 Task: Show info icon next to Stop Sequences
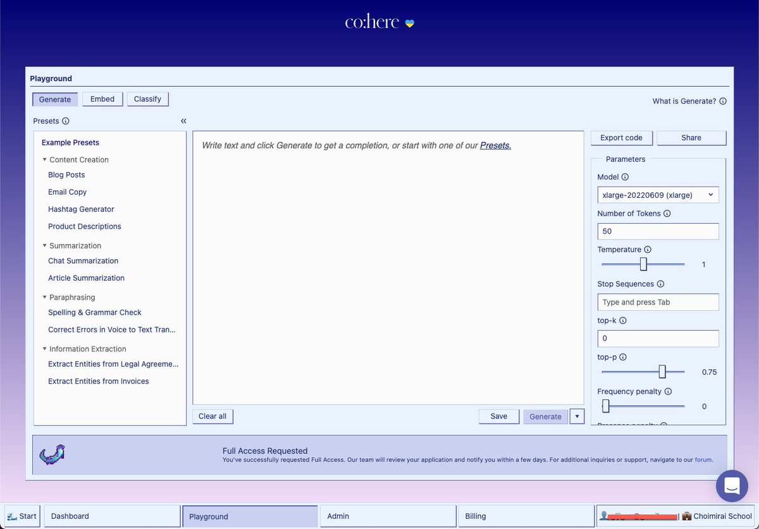(660, 284)
